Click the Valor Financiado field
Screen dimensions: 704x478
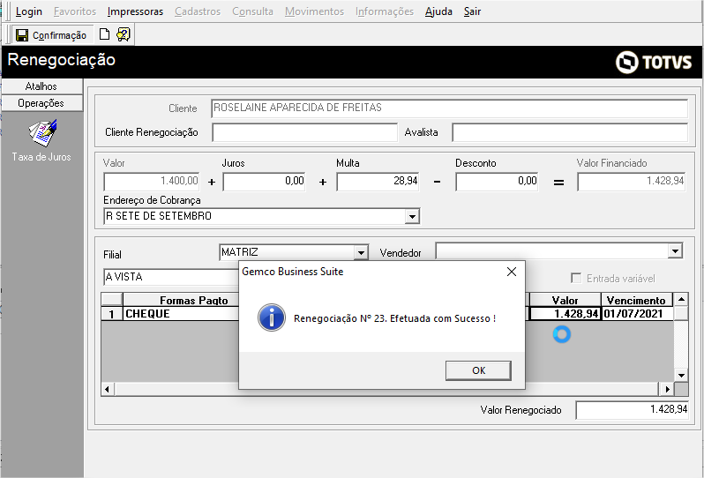click(632, 182)
